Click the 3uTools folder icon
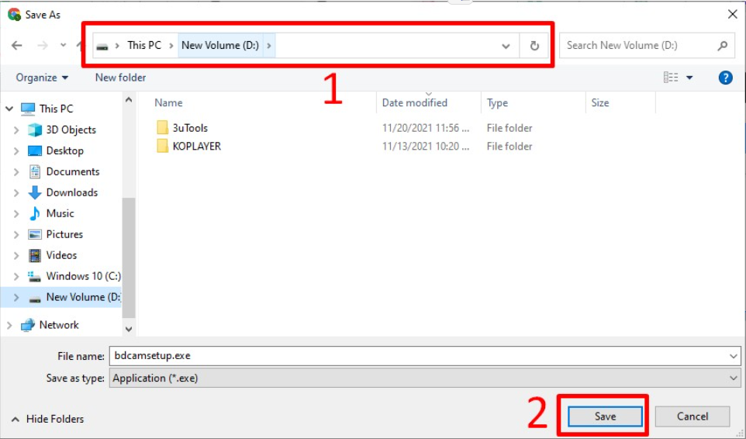Viewport: 746px width, 439px height. point(162,127)
